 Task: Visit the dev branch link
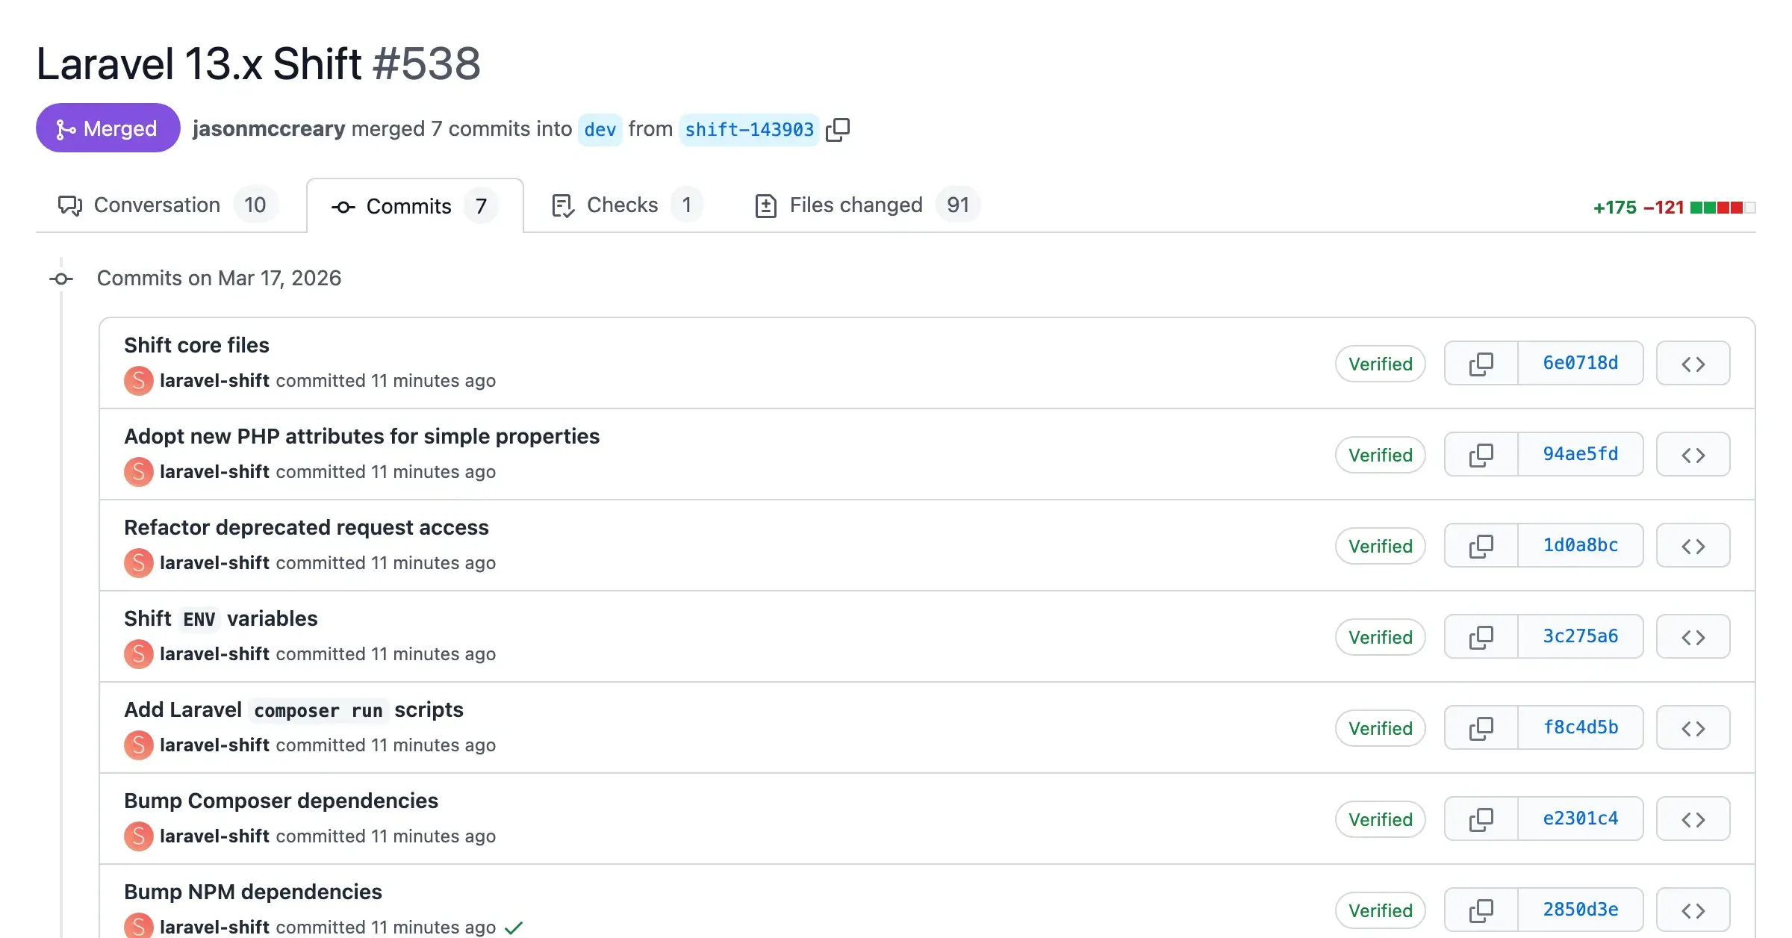pyautogui.click(x=600, y=129)
